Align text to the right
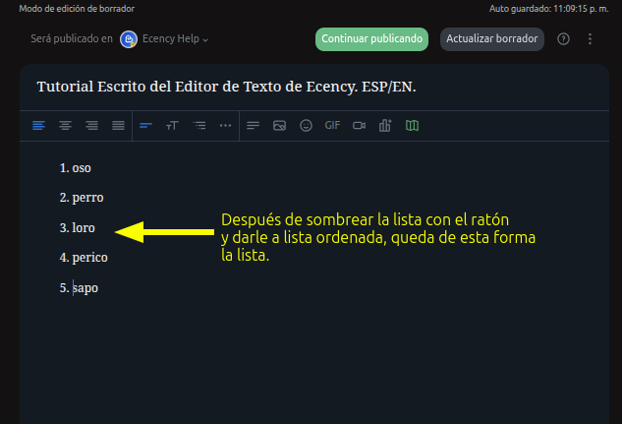This screenshot has width=622, height=424. [91, 126]
